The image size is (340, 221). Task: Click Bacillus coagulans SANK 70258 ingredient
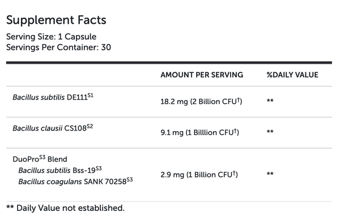pyautogui.click(x=73, y=181)
